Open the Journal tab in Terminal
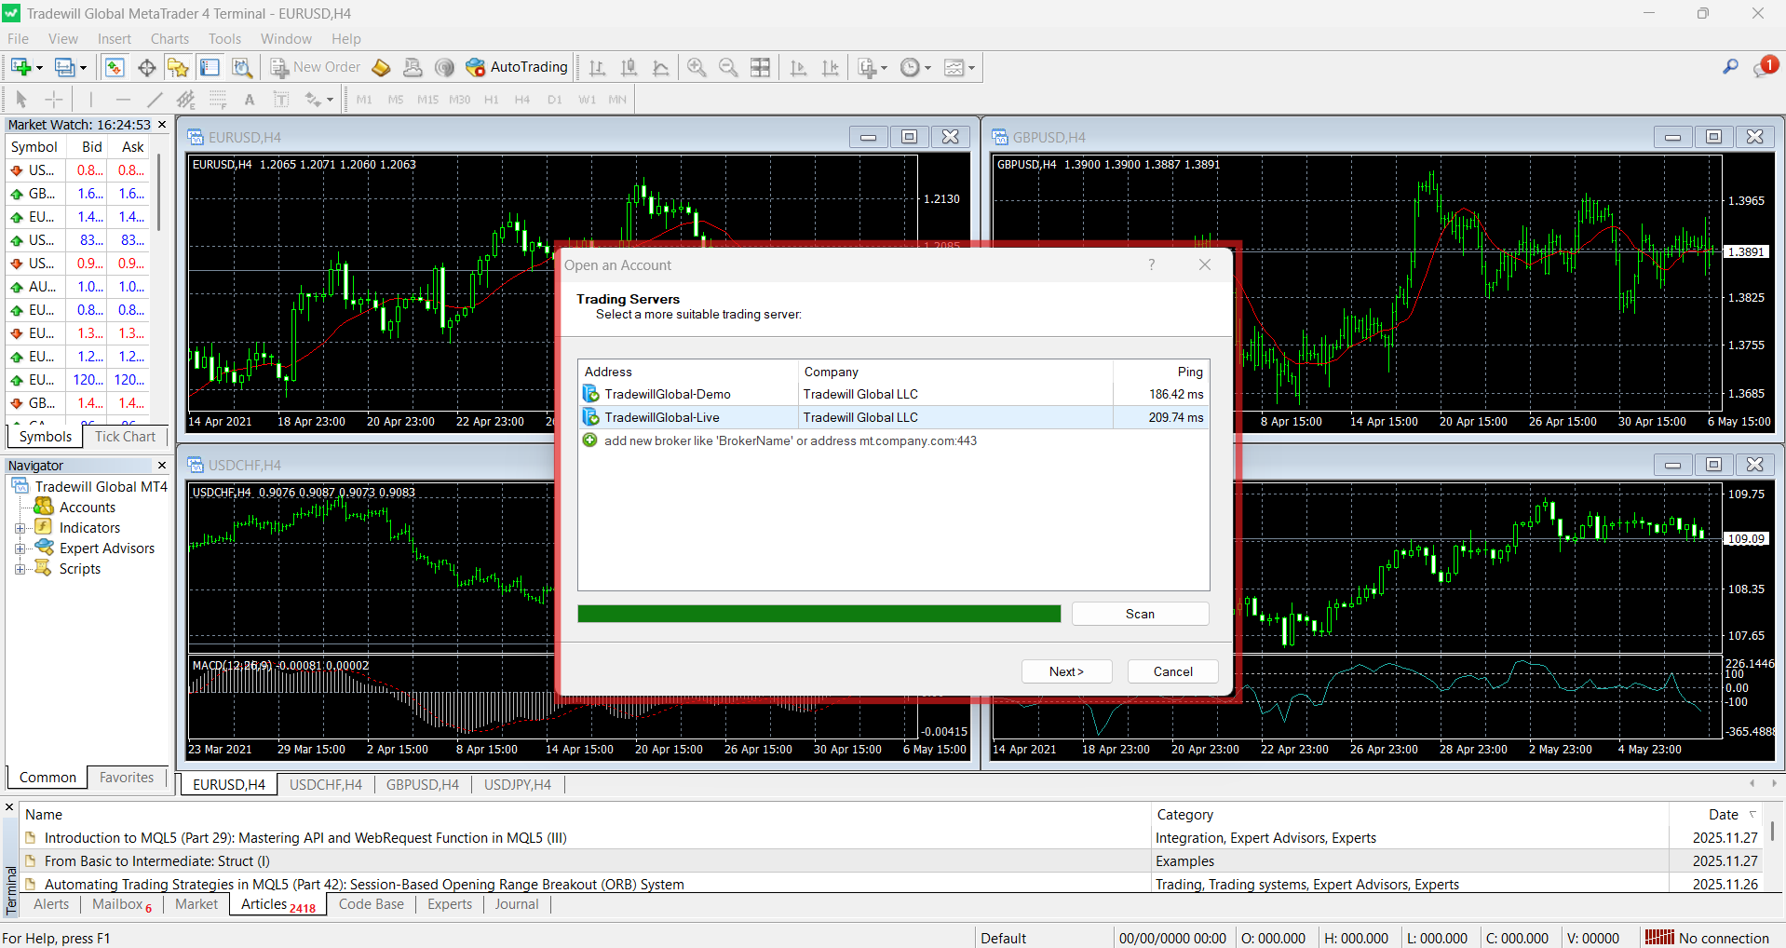This screenshot has height=948, width=1786. click(x=516, y=903)
